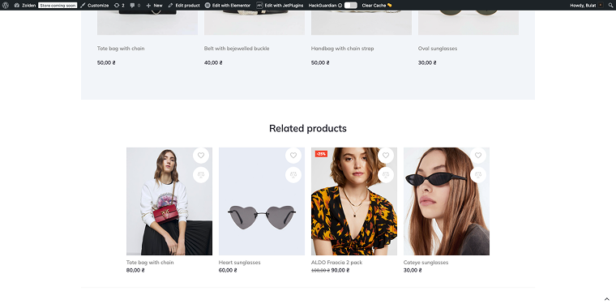The image size is (616, 308).
Task: Open the Cateye sunglasses title link
Action: [x=426, y=263]
